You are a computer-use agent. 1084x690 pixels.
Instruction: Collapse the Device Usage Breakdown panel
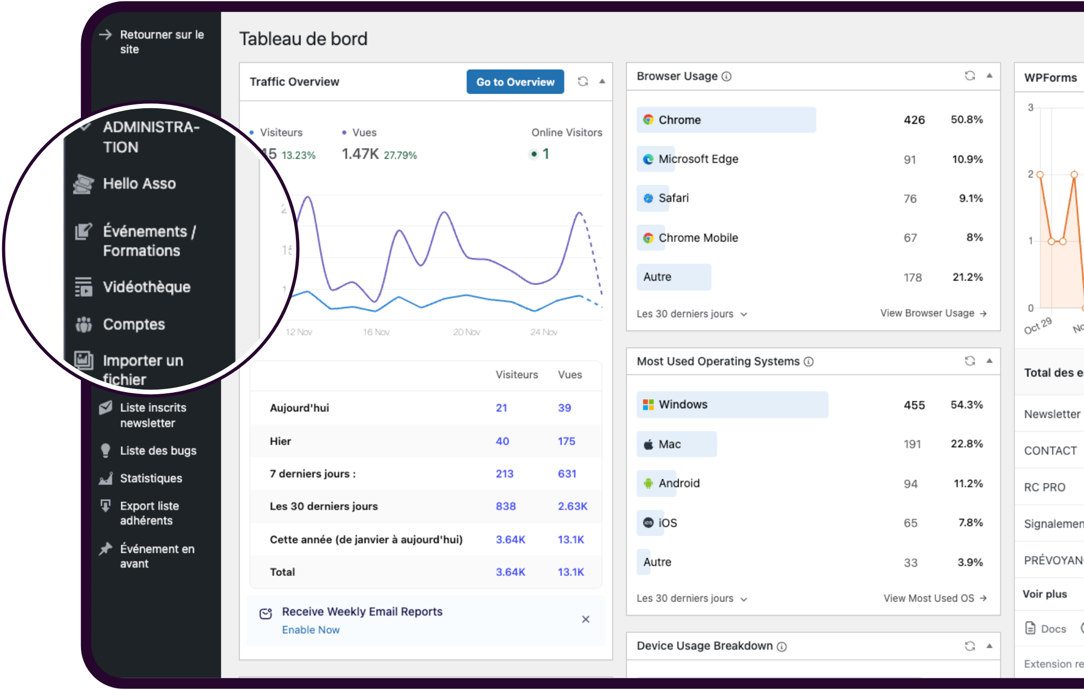pos(989,646)
